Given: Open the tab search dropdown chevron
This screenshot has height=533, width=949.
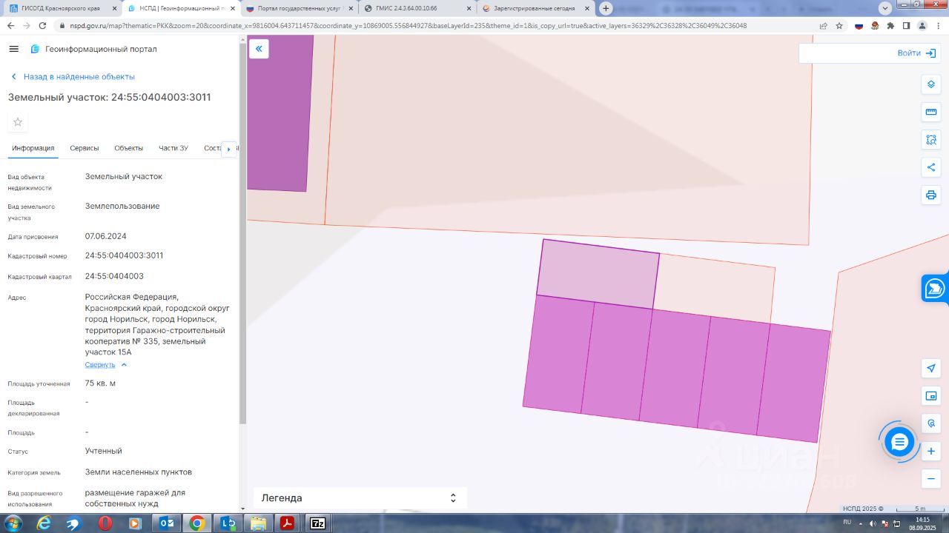Looking at the screenshot, I should click(x=885, y=8).
